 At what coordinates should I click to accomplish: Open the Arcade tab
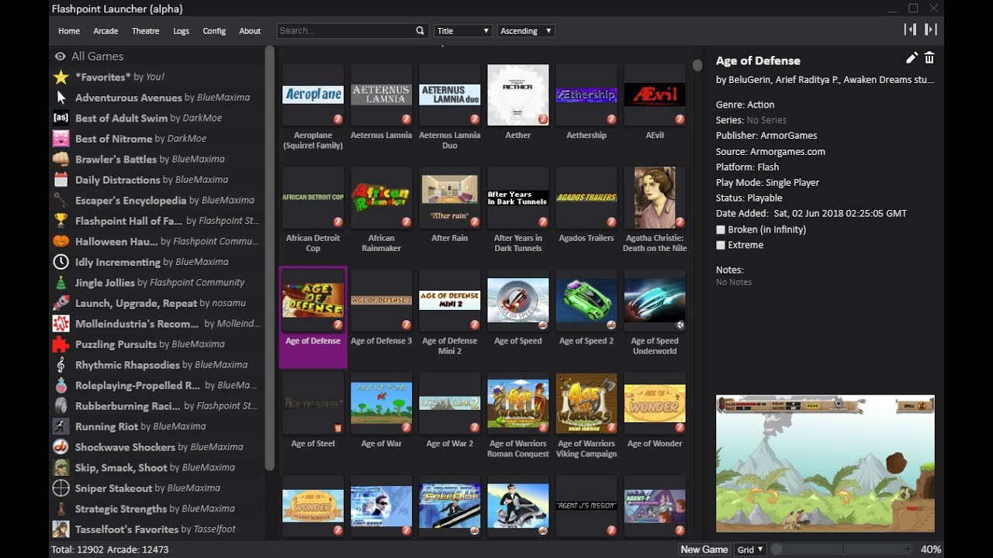tap(106, 31)
